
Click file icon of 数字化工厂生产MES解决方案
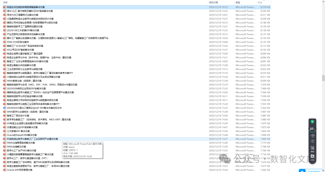pos(5,151)
